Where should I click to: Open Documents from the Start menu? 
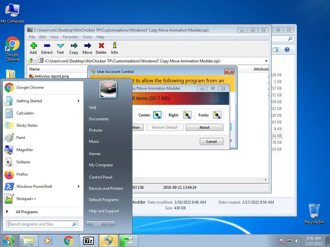99,119
